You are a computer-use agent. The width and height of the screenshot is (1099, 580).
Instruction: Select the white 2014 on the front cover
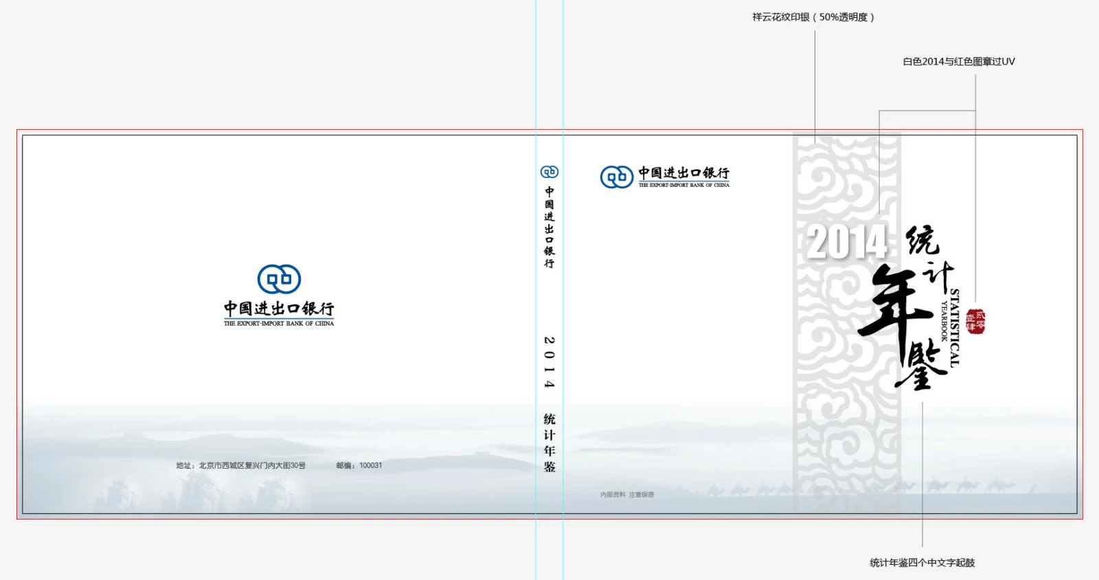click(848, 242)
